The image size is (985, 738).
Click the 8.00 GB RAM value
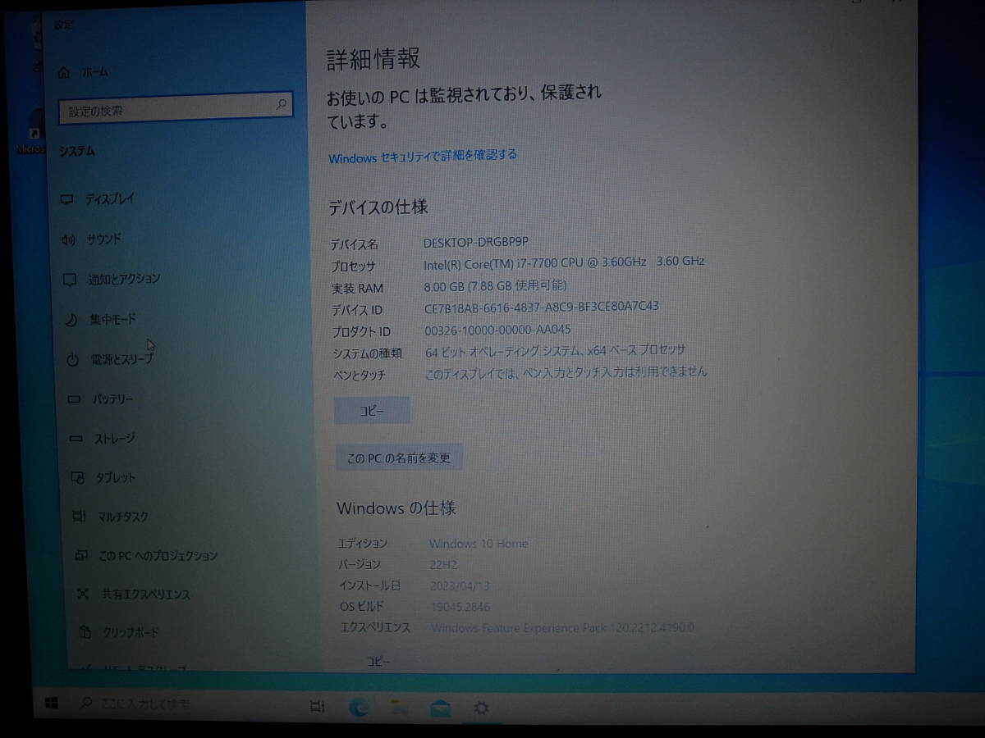click(x=495, y=285)
